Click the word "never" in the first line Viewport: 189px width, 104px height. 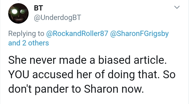[x=43, y=60]
